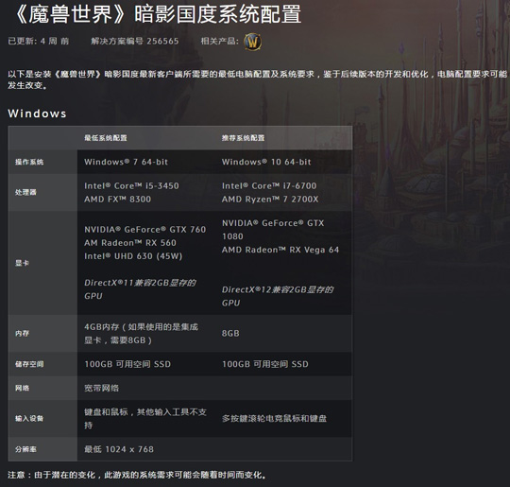Click the '分辨率' row label
The height and width of the screenshot is (487, 510).
pos(25,449)
